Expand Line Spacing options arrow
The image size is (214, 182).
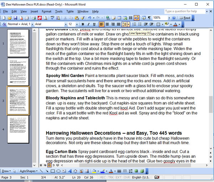point(128,24)
